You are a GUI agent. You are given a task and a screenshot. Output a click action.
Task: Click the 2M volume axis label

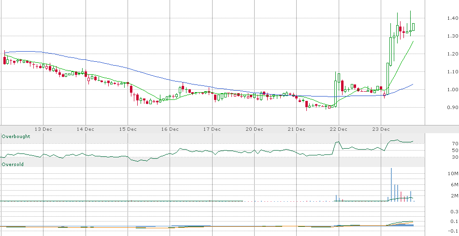pos(455,195)
